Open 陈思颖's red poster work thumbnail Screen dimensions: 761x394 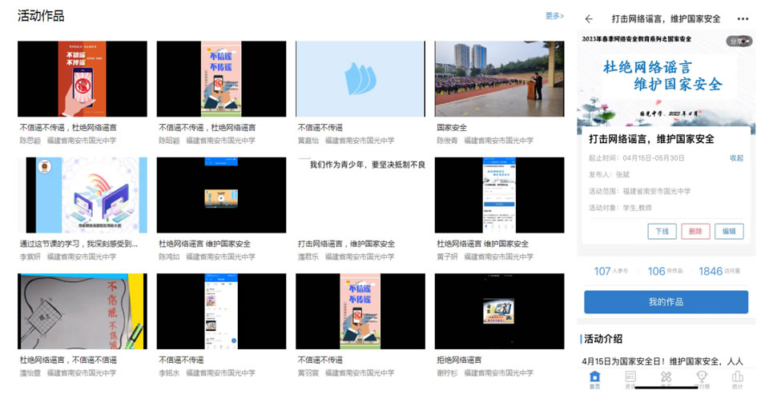[x=82, y=79]
